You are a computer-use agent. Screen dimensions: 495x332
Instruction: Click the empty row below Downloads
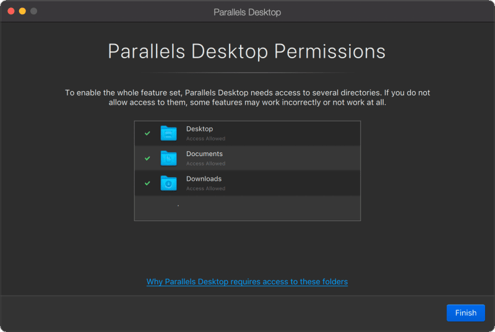click(247, 207)
